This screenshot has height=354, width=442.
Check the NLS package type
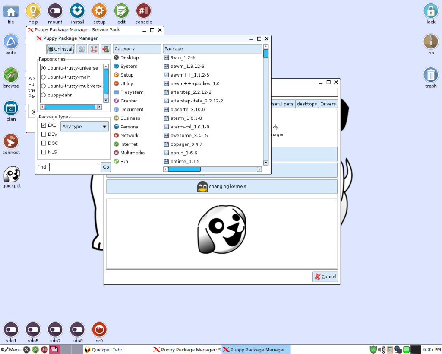coord(44,152)
